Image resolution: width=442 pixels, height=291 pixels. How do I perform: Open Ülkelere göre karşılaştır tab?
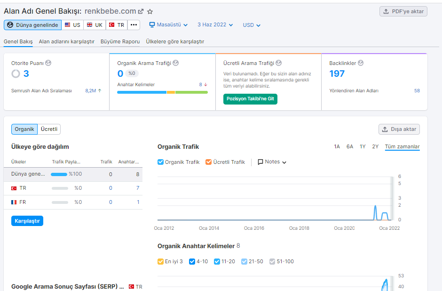(x=175, y=41)
